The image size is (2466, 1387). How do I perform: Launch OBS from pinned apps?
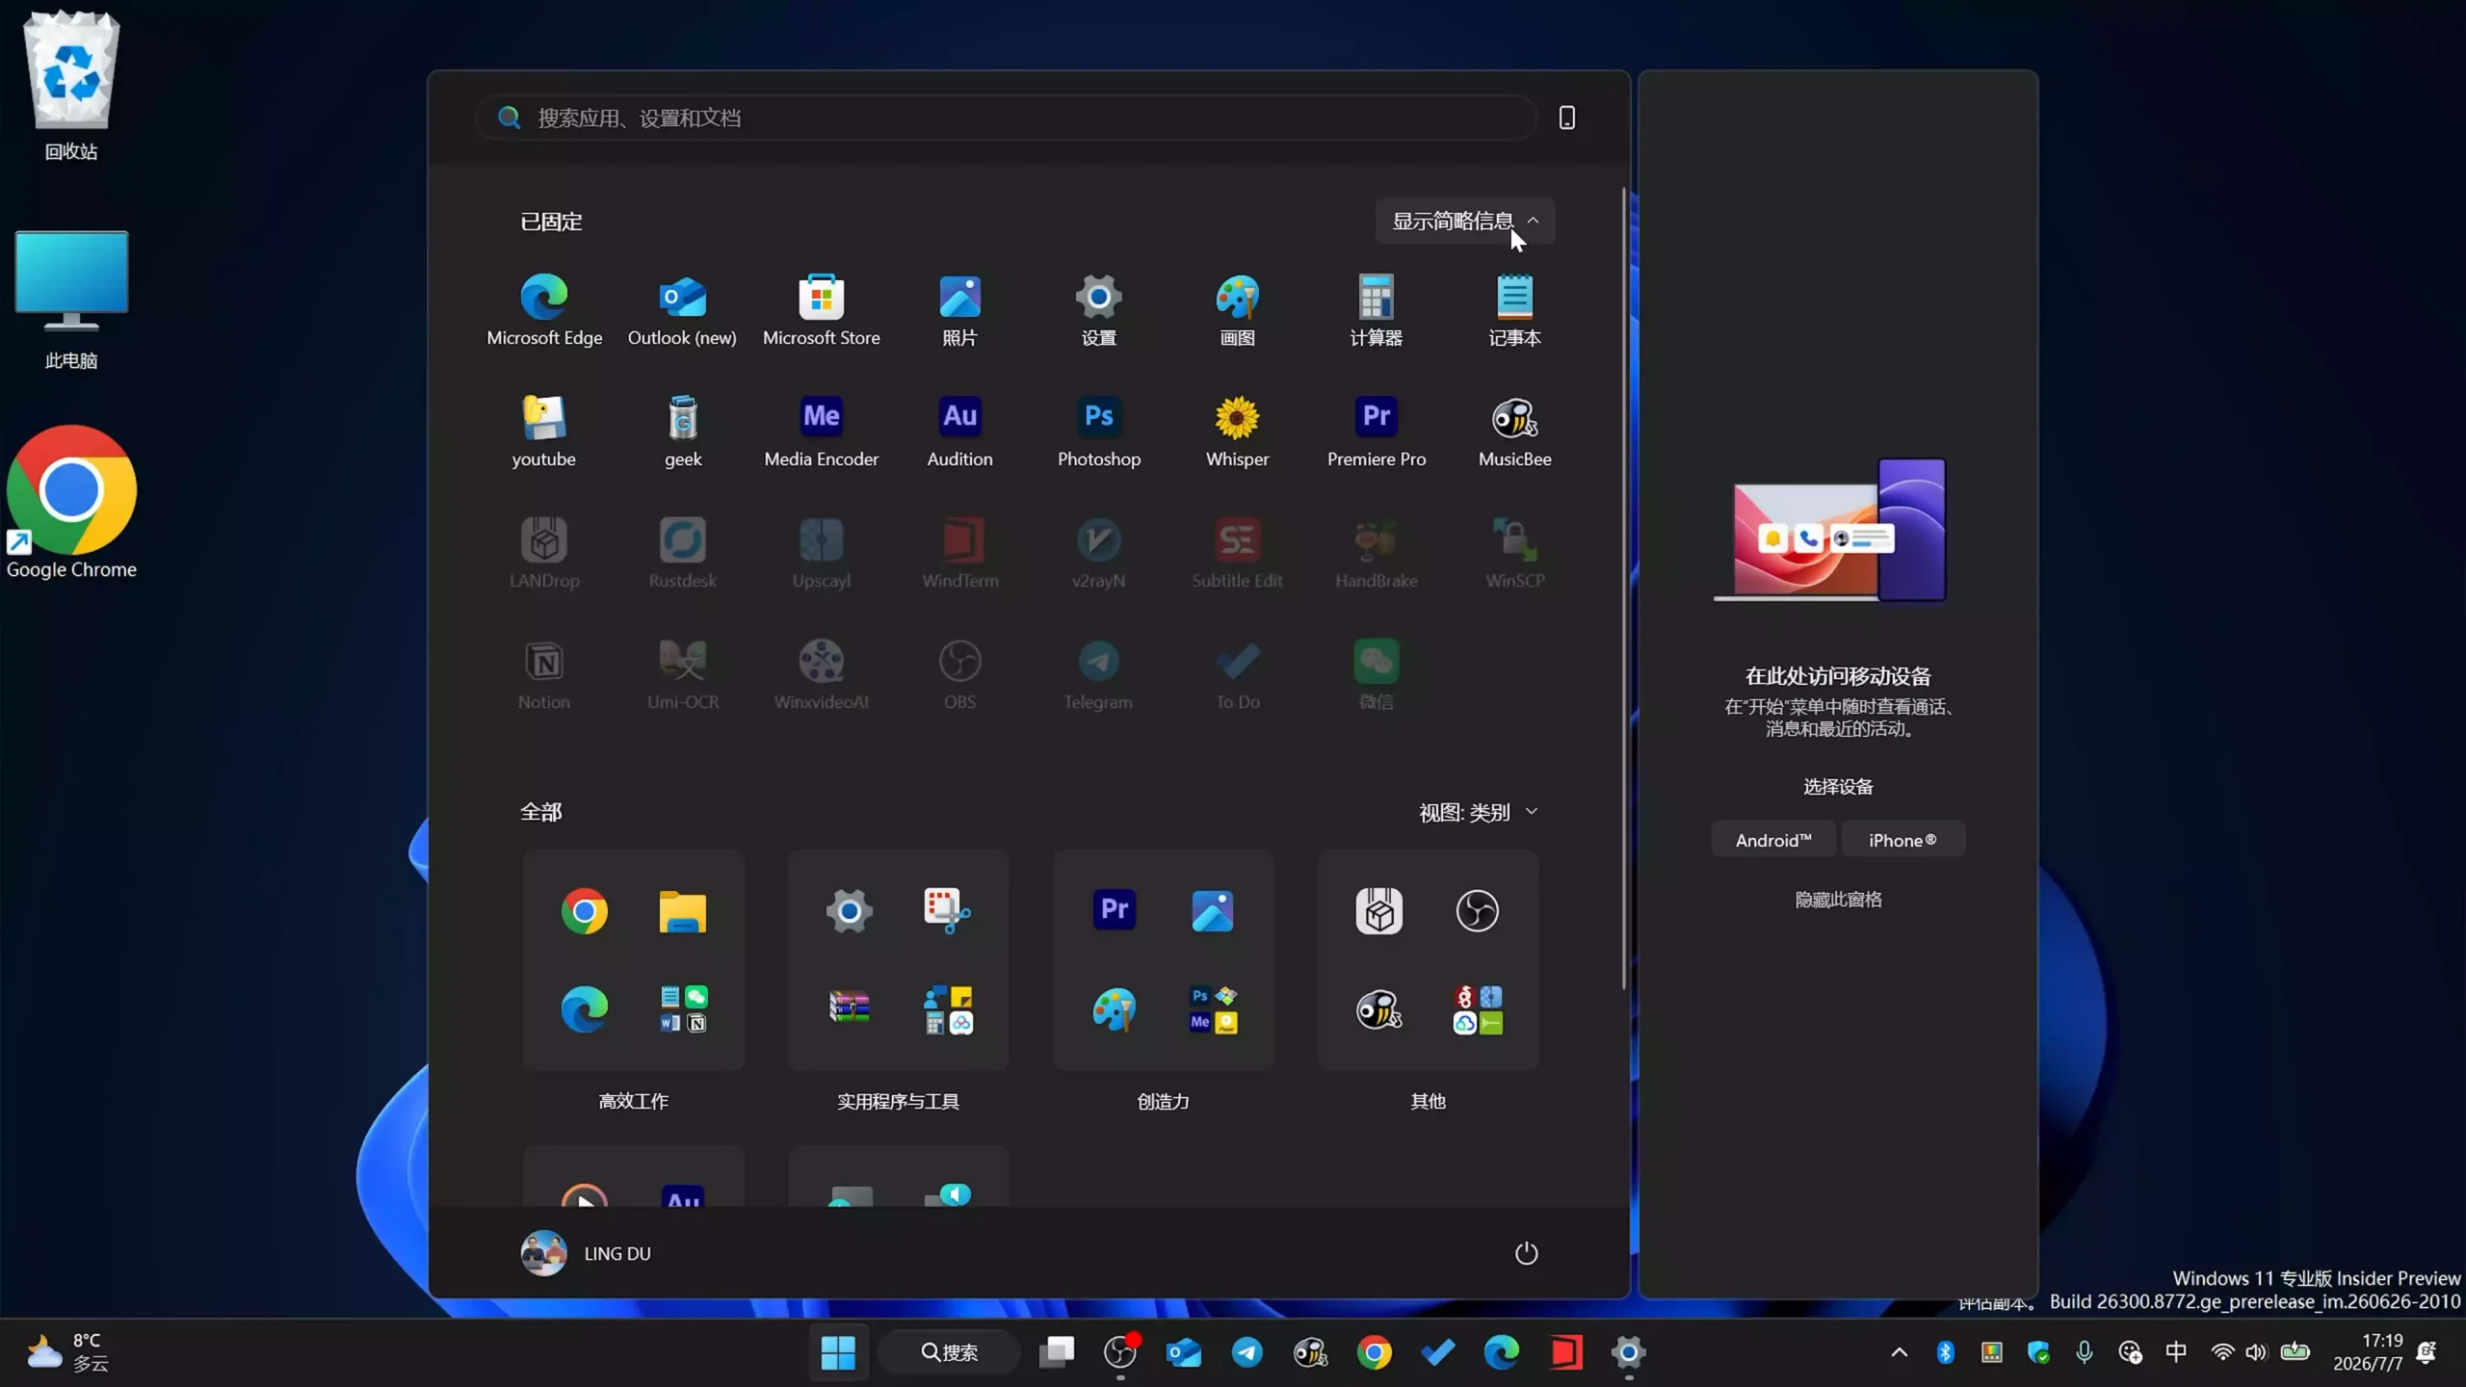pos(959,674)
